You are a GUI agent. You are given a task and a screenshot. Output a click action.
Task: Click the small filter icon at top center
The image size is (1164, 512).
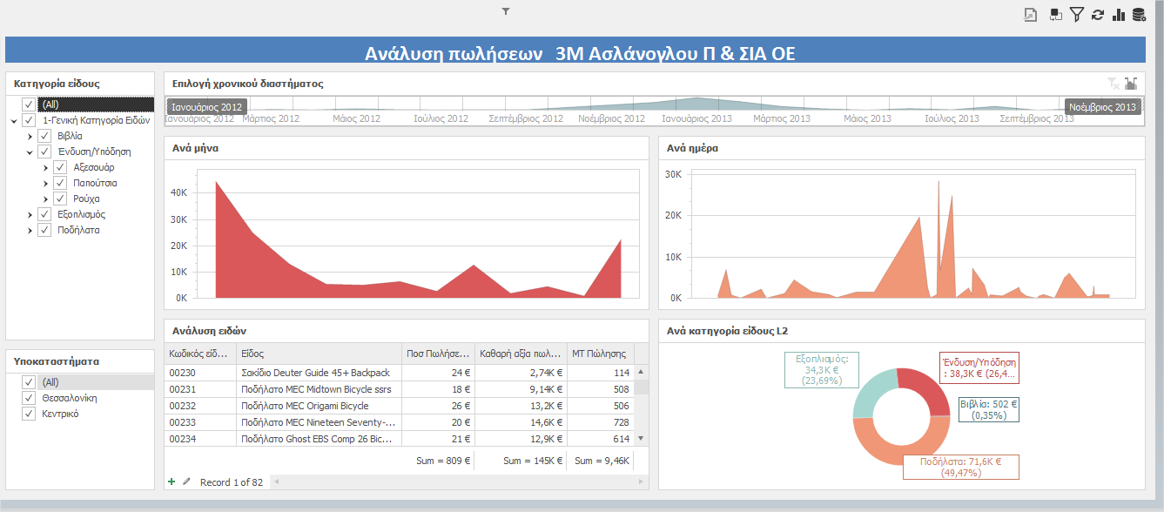[506, 11]
